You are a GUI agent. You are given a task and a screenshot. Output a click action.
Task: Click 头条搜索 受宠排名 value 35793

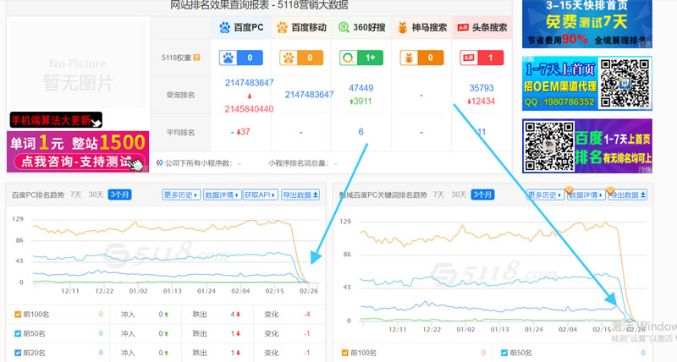pyautogui.click(x=482, y=88)
